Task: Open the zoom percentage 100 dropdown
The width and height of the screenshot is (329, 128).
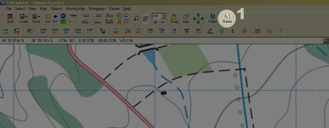Action: coord(163,16)
